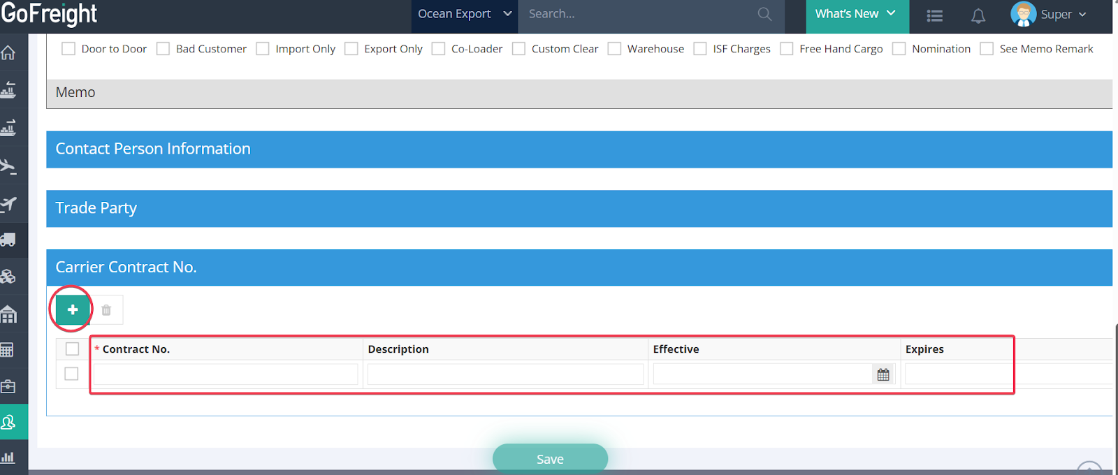
Task: Enable the Door to Door checkbox
Action: tap(68, 49)
